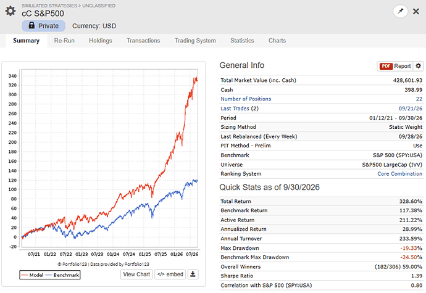
Task: Click the S&P500 LargeCap (IVV) universe value
Action: pos(392,165)
